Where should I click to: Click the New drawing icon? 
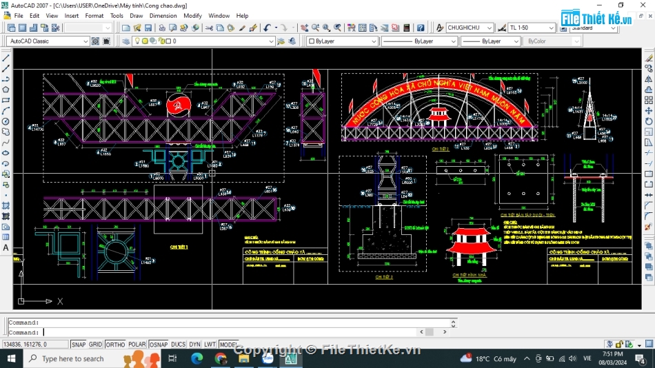(x=125, y=28)
